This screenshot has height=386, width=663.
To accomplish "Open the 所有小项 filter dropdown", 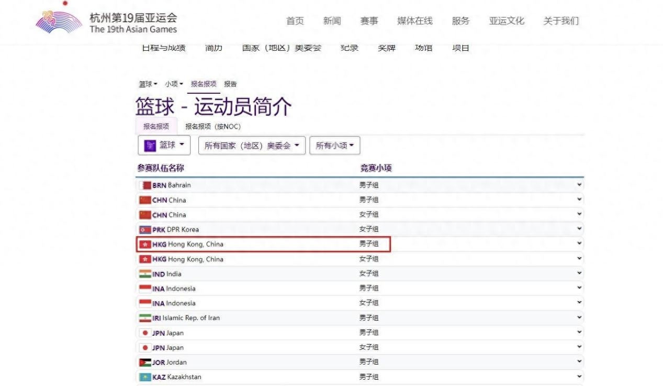I will tap(334, 146).
